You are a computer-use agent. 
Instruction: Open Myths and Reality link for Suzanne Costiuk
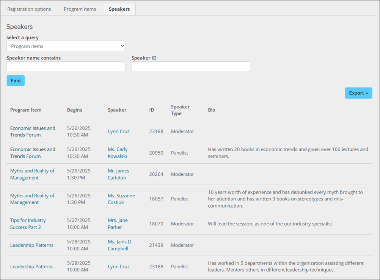pyautogui.click(x=32, y=199)
